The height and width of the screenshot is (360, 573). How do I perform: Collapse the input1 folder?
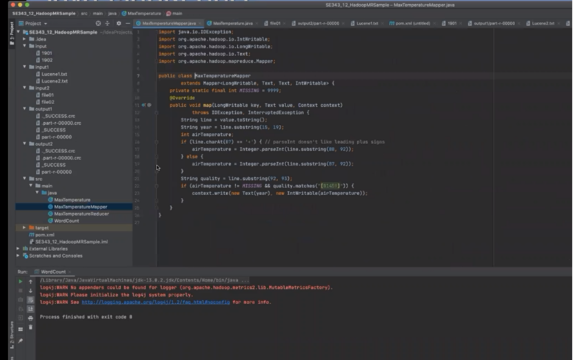pyautogui.click(x=25, y=67)
